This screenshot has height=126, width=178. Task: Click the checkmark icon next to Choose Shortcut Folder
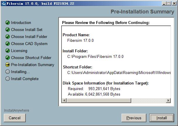coord(8,58)
